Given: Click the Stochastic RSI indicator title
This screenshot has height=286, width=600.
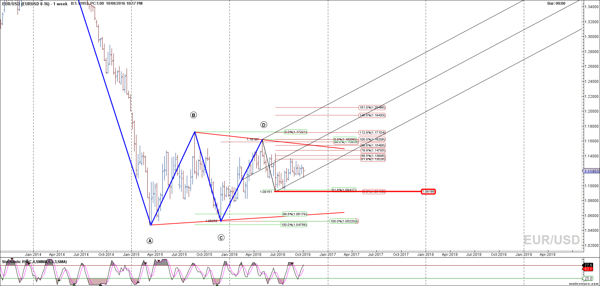Looking at the screenshot, I should point(34,262).
